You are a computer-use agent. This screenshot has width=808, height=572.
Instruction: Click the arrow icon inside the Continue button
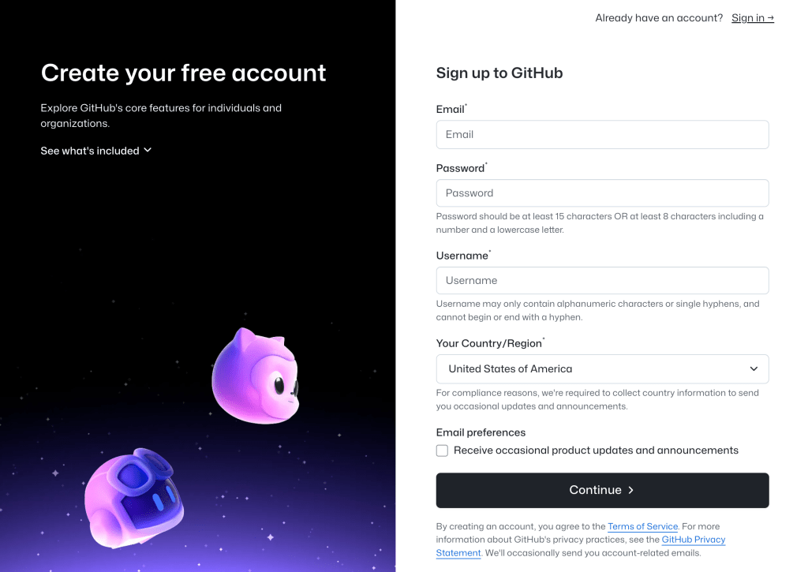click(630, 490)
